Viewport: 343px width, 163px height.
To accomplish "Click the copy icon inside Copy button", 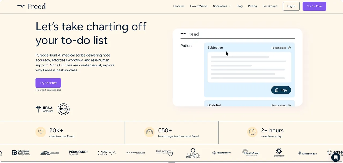I will pos(277,90).
